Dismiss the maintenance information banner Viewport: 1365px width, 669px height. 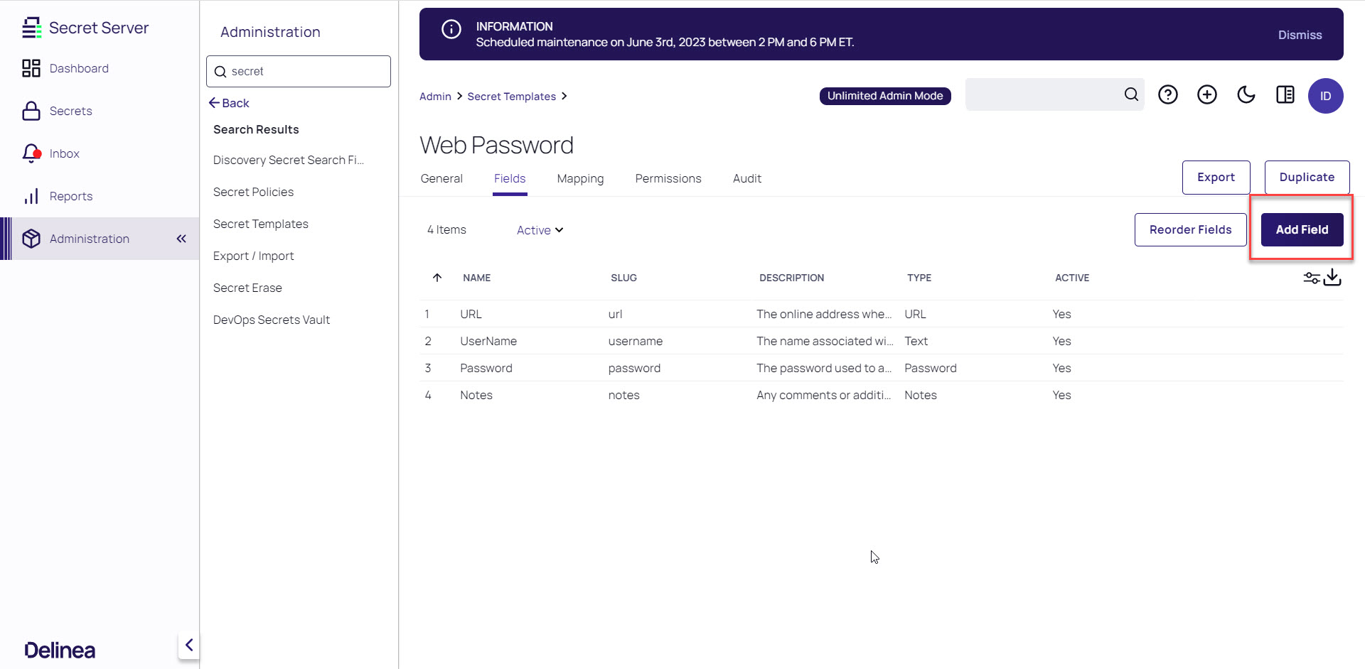pyautogui.click(x=1300, y=35)
